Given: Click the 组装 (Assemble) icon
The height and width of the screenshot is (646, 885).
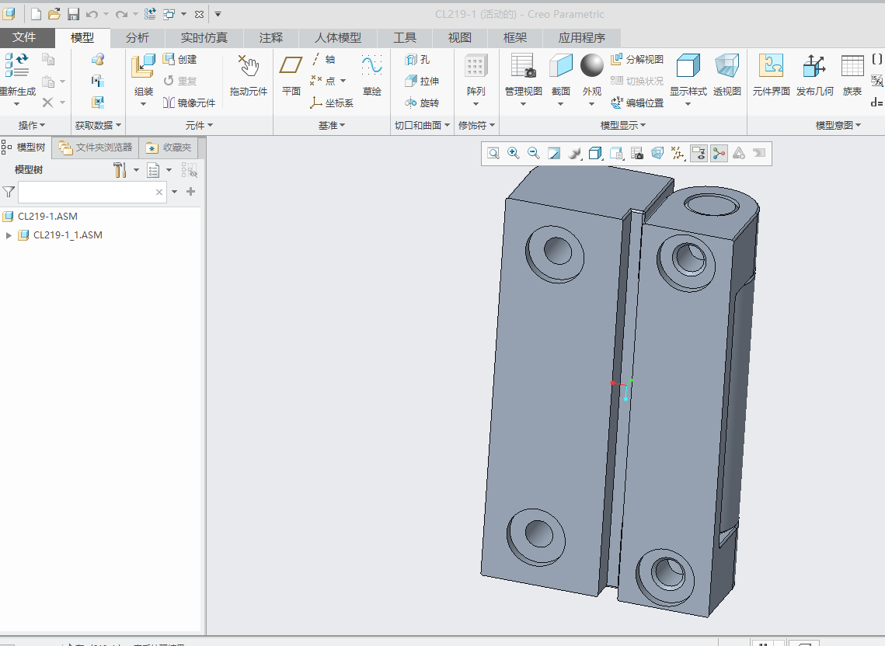Looking at the screenshot, I should point(144,67).
